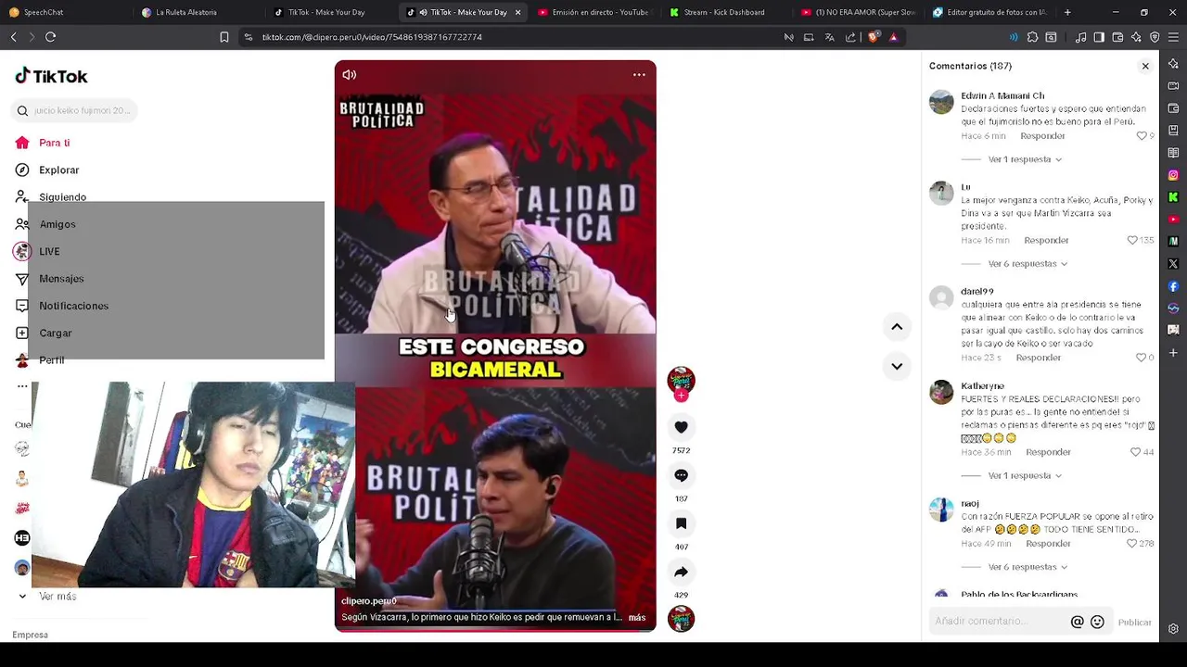
Task: Toggle the browser sidebar panel icon
Action: 1099,37
